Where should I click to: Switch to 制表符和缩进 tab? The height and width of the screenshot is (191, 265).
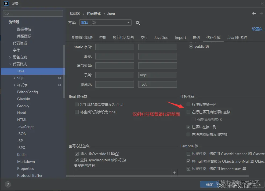[x=82, y=38]
